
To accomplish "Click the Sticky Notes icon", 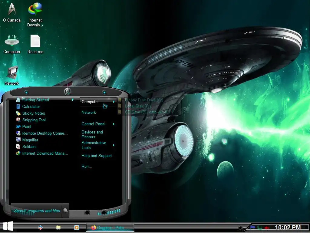I will (18, 113).
